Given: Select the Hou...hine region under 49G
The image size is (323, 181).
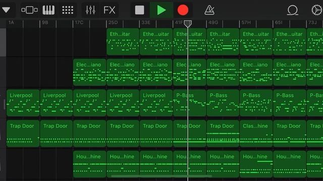Looking at the screenshot, I should click(x=223, y=164).
